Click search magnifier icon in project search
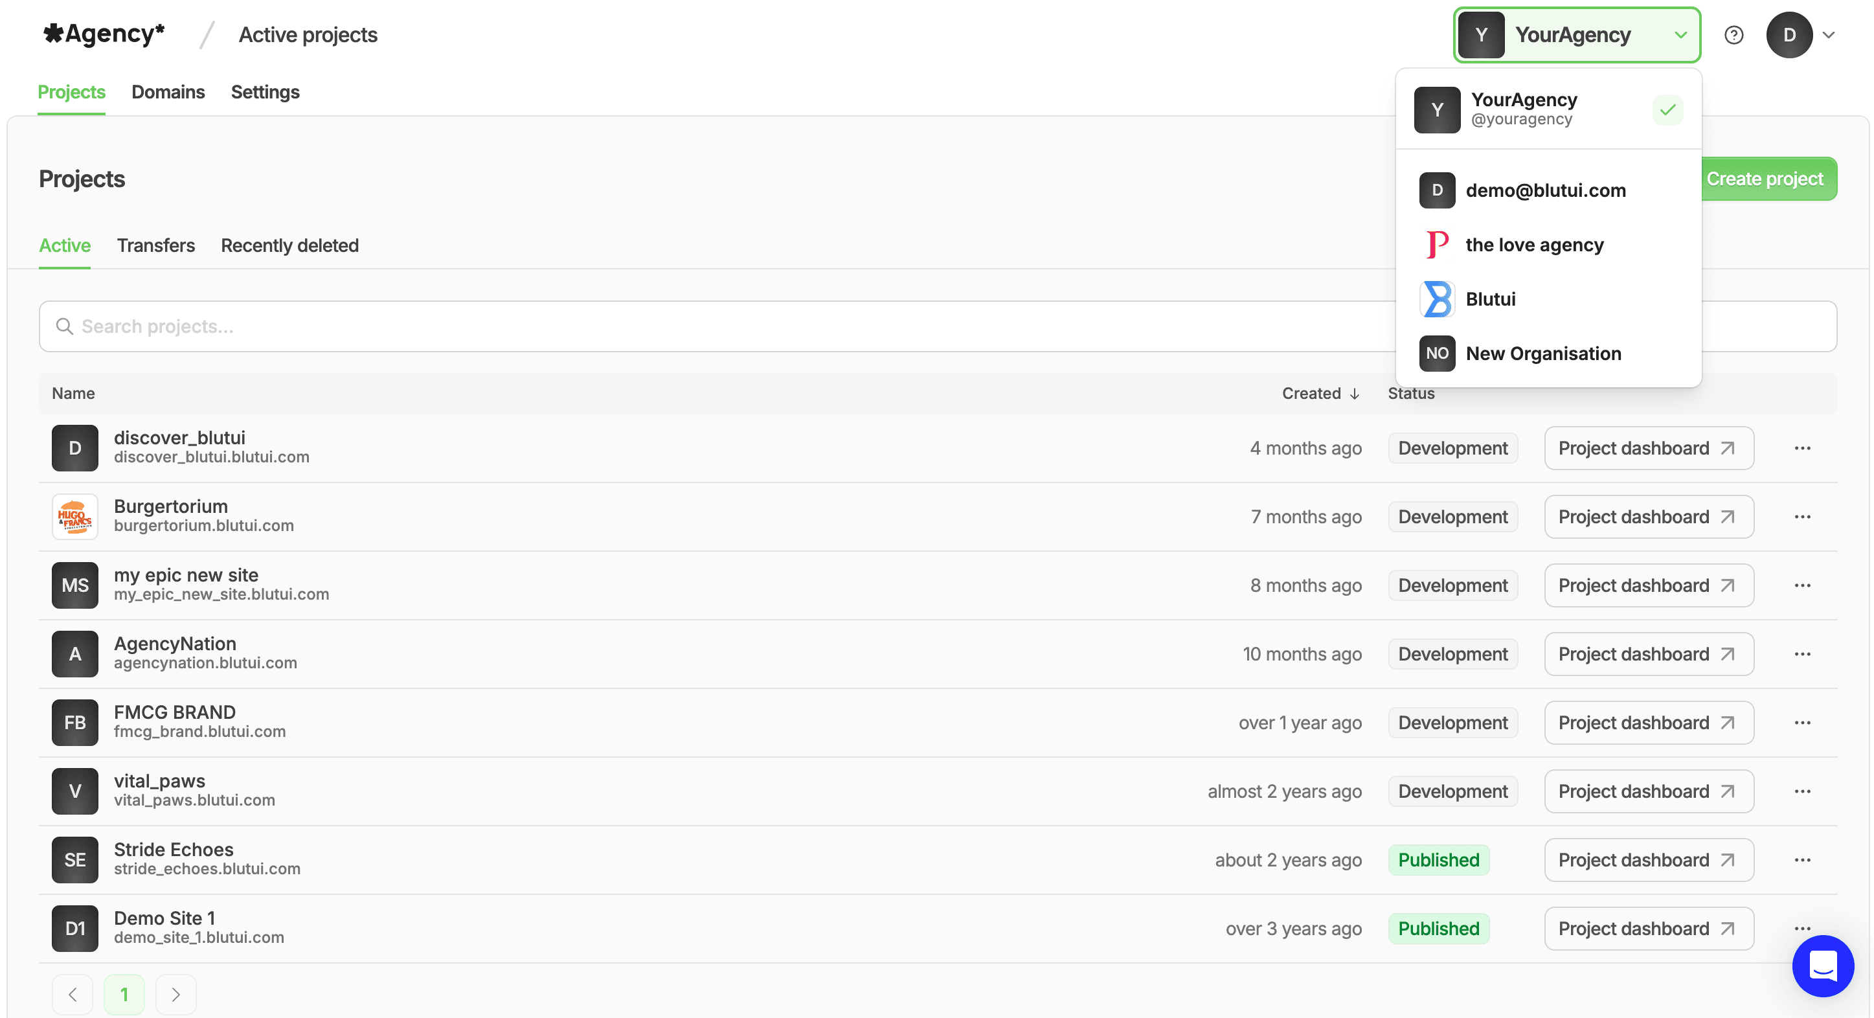Image resolution: width=1874 pixels, height=1018 pixels. coord(65,327)
